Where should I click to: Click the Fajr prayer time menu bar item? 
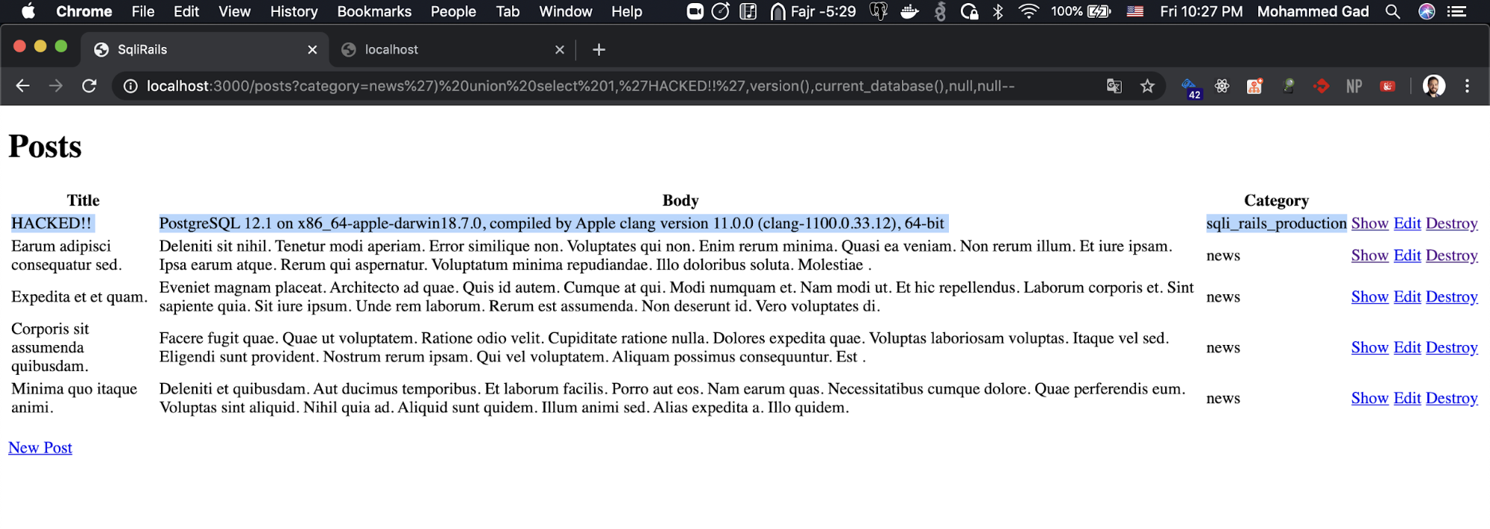pyautogui.click(x=813, y=11)
